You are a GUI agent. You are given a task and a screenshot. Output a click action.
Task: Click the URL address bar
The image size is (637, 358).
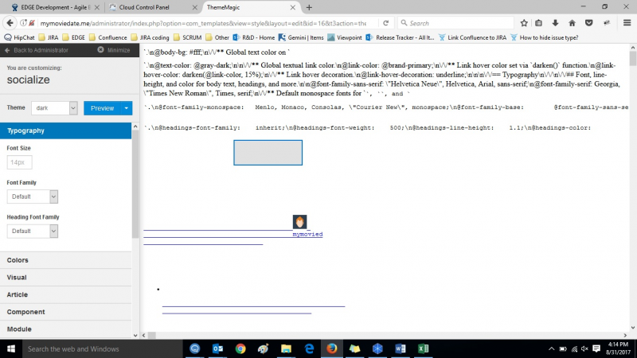pos(203,23)
